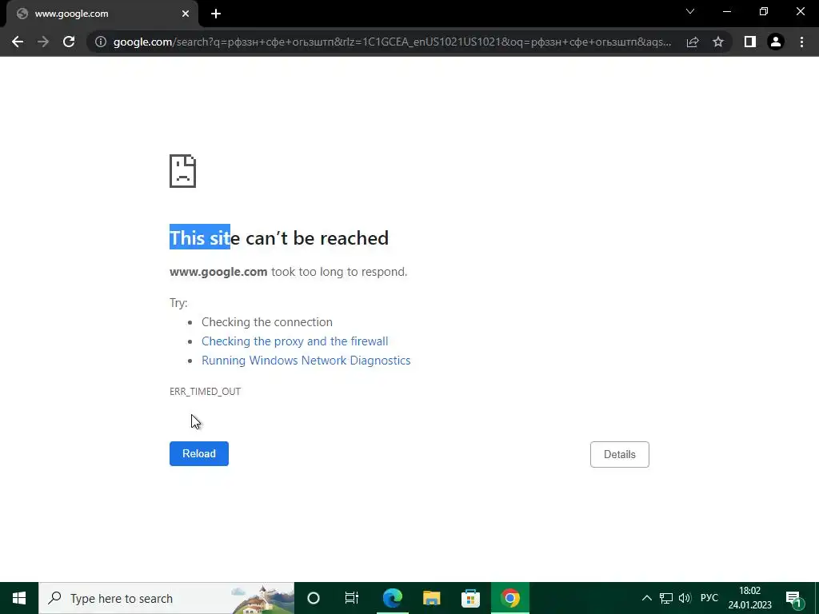Open a new tab with plus button
819x614 pixels.
click(x=216, y=14)
